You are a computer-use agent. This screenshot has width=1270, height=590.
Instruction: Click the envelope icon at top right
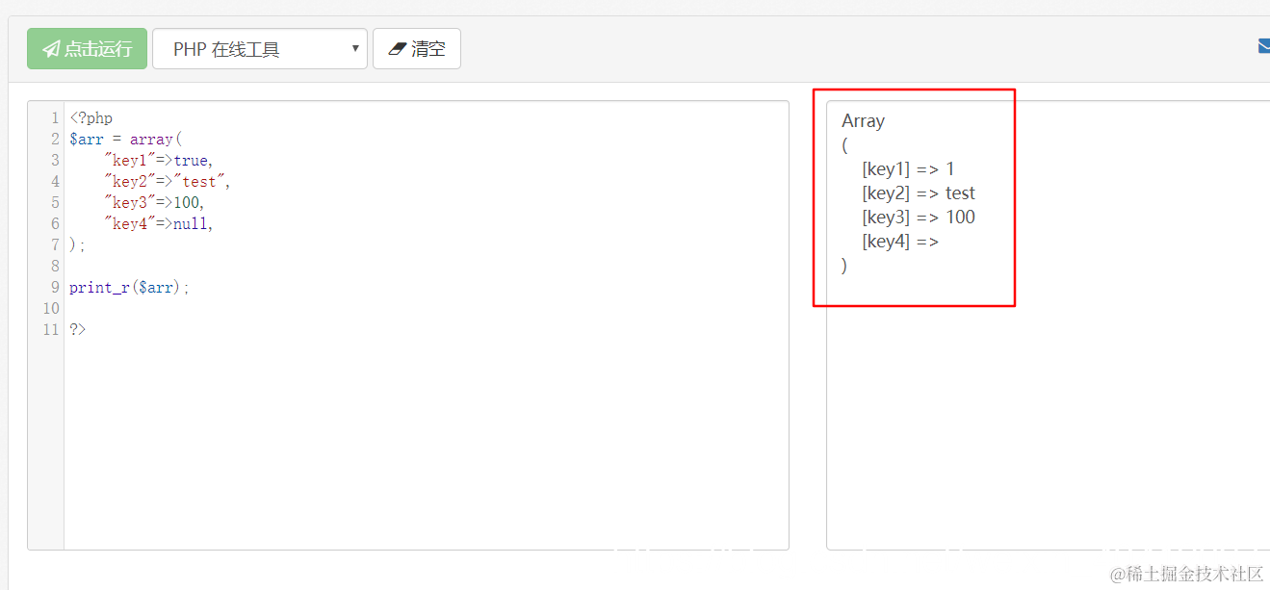(1263, 46)
